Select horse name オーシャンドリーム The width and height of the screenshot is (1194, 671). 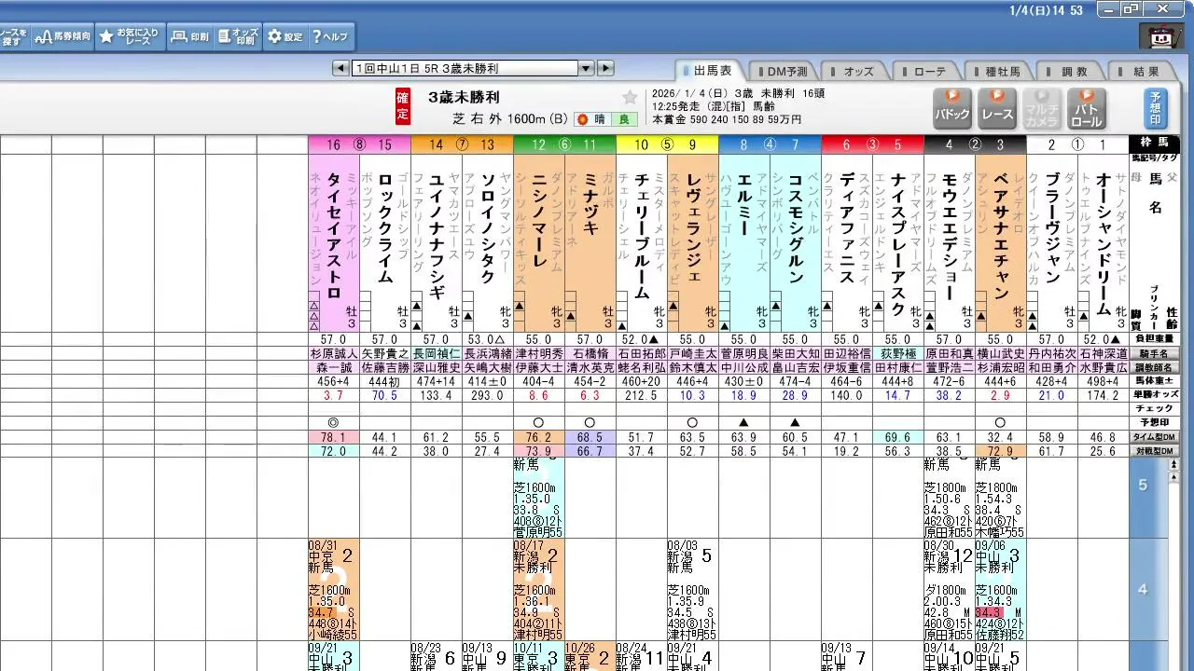tap(1104, 242)
